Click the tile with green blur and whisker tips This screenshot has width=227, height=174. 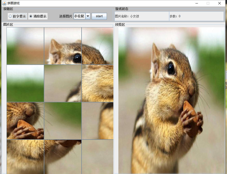(63, 121)
